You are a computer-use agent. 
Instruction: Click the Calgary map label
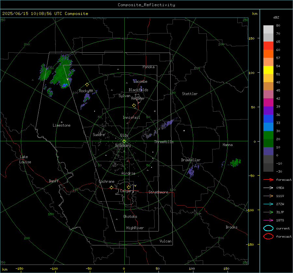(127, 191)
